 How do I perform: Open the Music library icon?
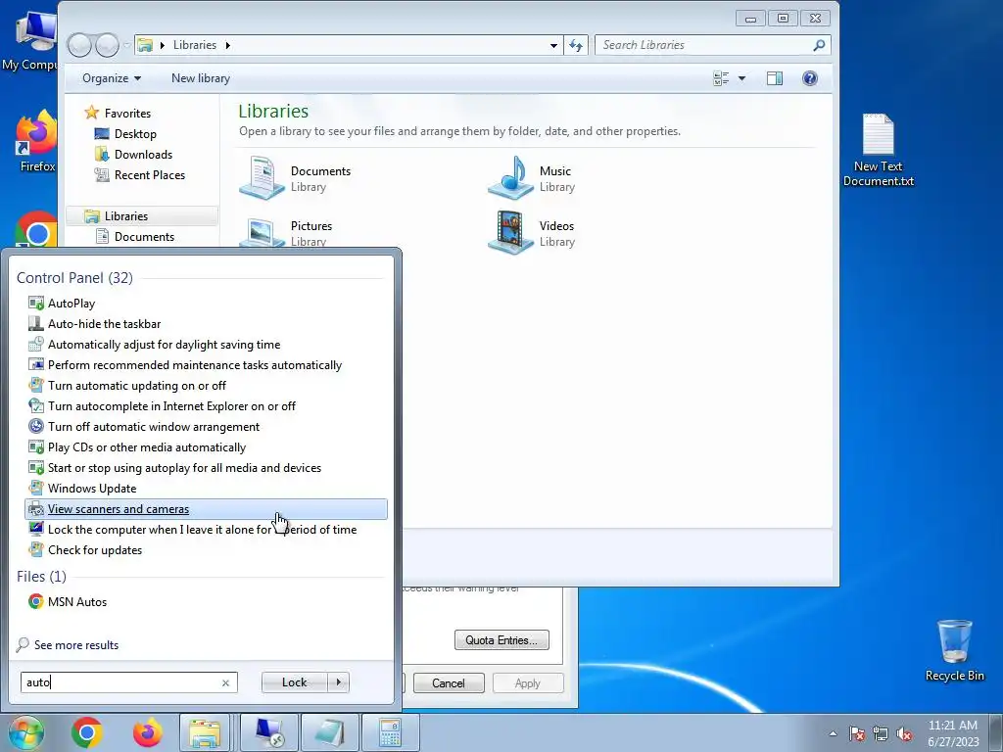pyautogui.click(x=509, y=178)
